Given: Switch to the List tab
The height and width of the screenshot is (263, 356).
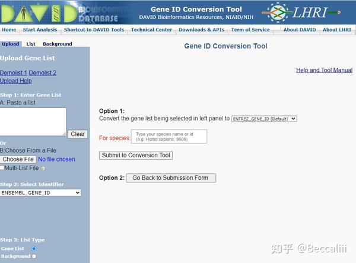Looking at the screenshot, I should click(x=31, y=44).
